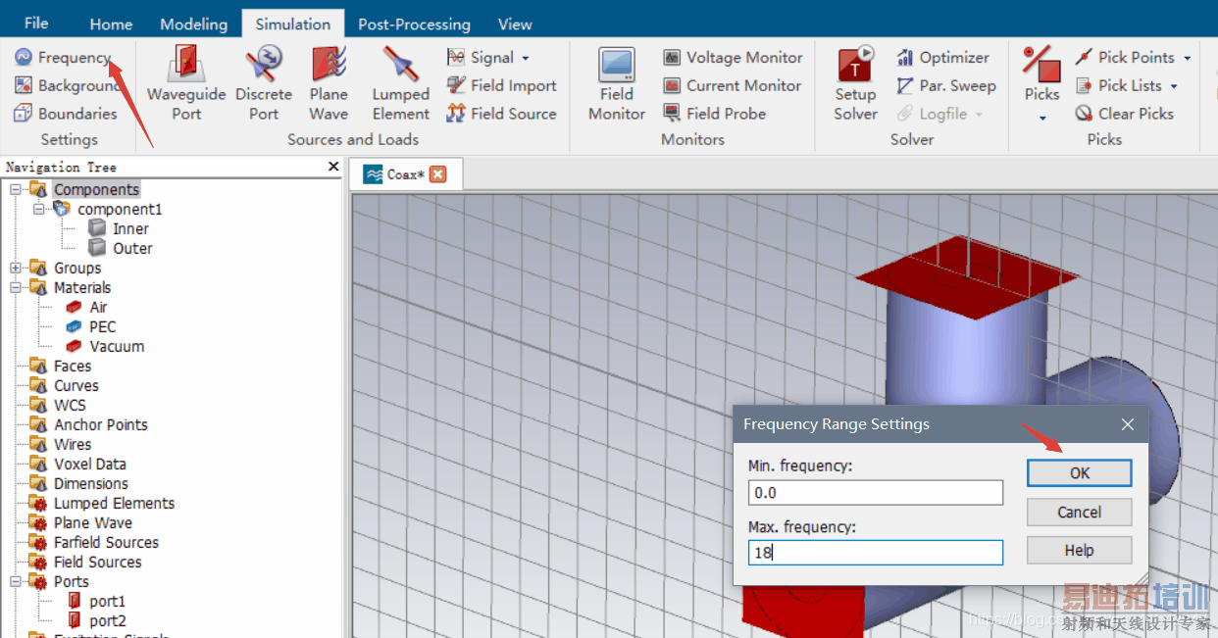Collapse component1 tree node
Viewport: 1218px width, 638px height.
click(x=38, y=209)
